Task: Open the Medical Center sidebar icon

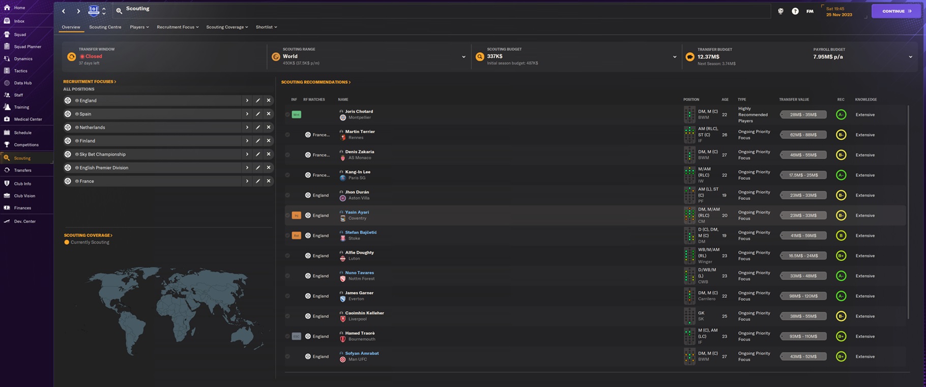Action: tap(7, 119)
